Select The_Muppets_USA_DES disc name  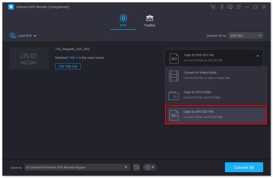click(72, 49)
